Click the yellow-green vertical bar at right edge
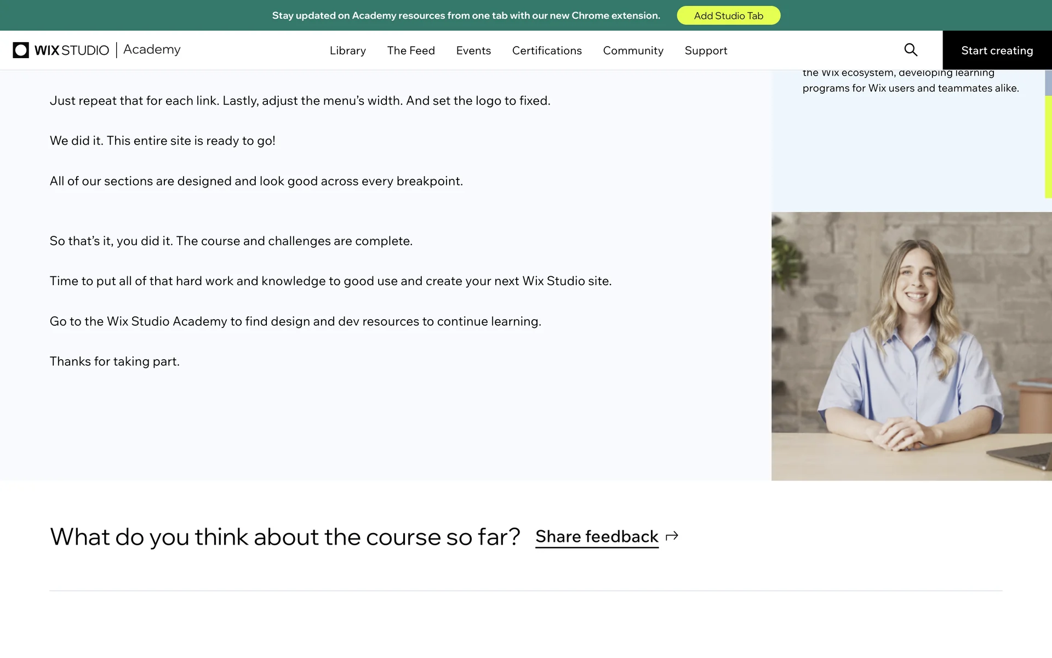Image resolution: width=1052 pixels, height=658 pixels. click(x=1048, y=147)
